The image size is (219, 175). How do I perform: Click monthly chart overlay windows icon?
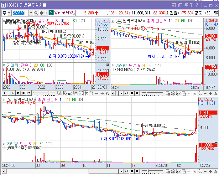(76, 93)
